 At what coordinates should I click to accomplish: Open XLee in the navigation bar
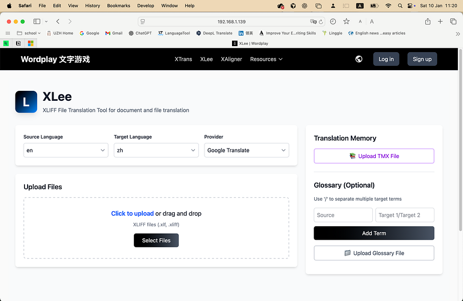click(206, 59)
